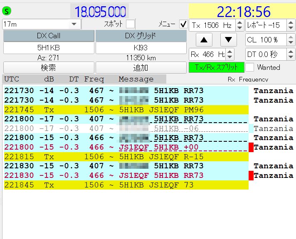The height and width of the screenshot is (239, 296).
Task: Click the DX グリッド header button
Action: [x=141, y=36]
